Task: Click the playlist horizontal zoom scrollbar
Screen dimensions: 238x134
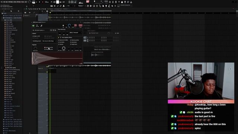Action: (81, 11)
